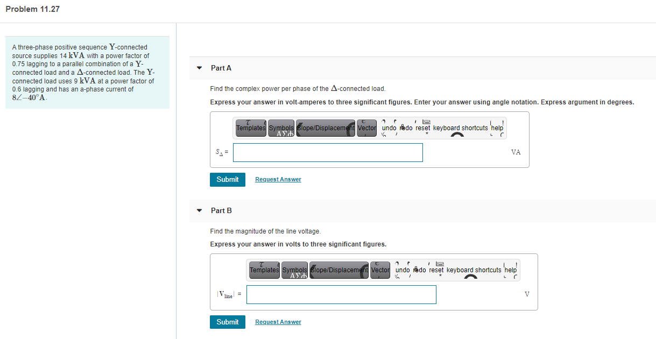
Task: Click Request Answer for Part B
Action: point(278,322)
